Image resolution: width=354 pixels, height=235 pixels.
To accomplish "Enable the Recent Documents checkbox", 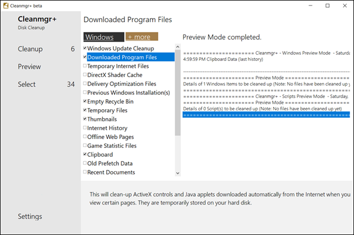I will coord(85,172).
